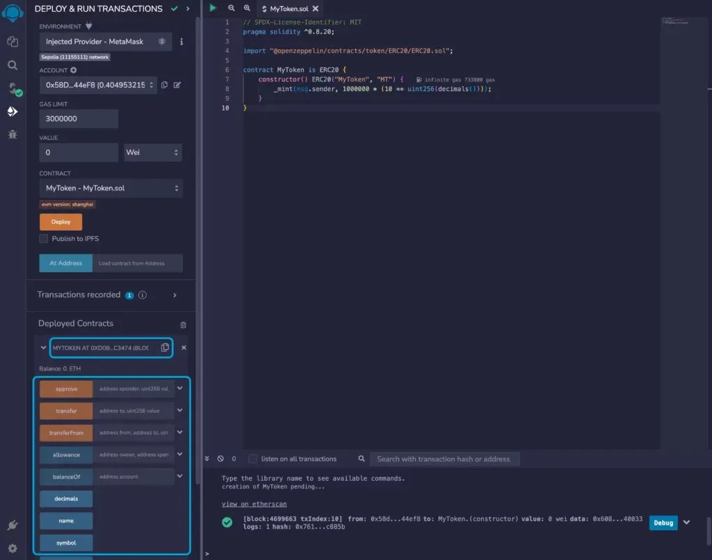Expand the transferFrom function parameters

click(x=180, y=432)
